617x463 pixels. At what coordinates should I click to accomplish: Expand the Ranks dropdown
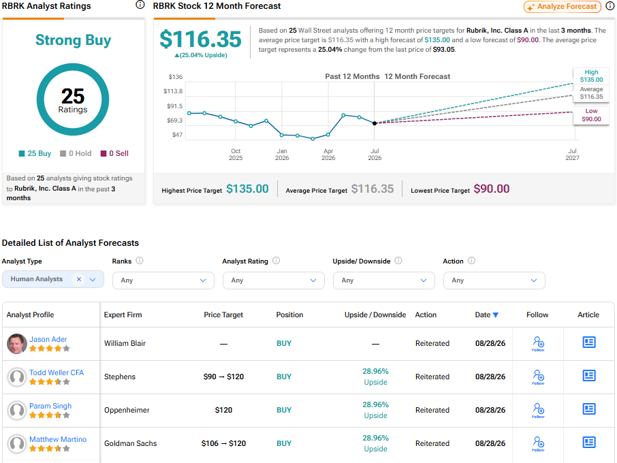[x=163, y=281]
